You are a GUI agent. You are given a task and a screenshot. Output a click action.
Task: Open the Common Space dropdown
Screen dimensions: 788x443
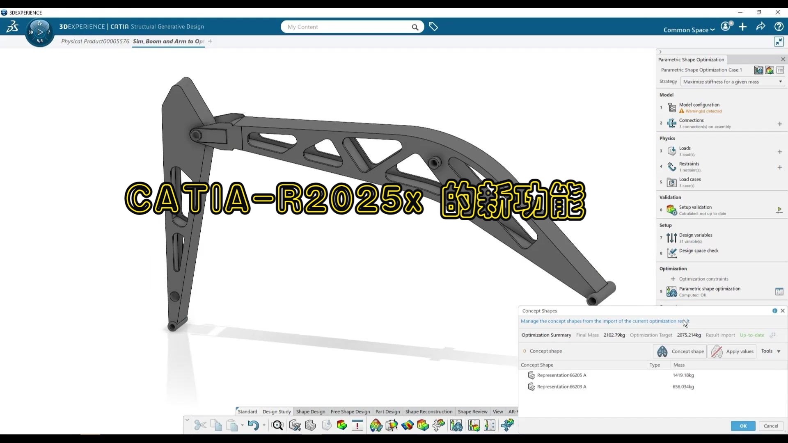pos(689,30)
